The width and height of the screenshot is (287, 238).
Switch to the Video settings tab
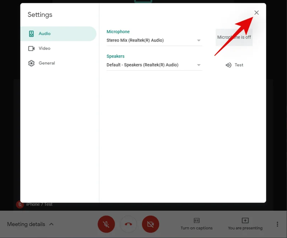tap(47, 48)
